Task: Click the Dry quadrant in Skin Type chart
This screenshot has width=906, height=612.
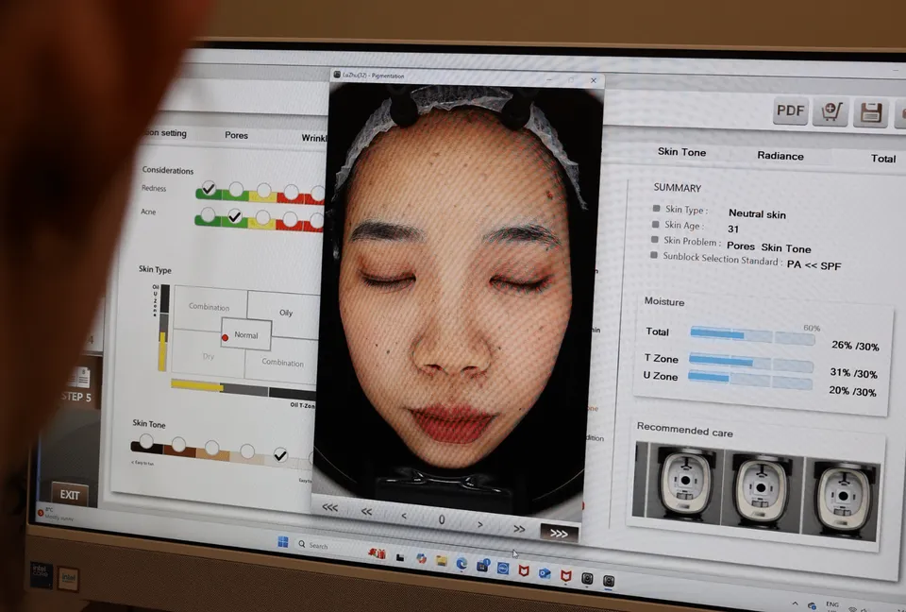Action: point(208,356)
